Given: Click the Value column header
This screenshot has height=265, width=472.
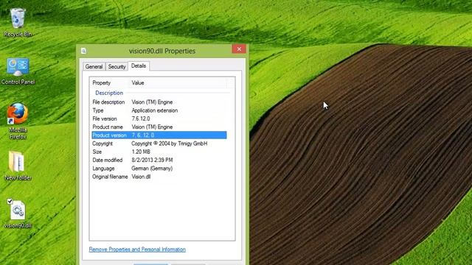Looking at the screenshot, I should pyautogui.click(x=178, y=83).
